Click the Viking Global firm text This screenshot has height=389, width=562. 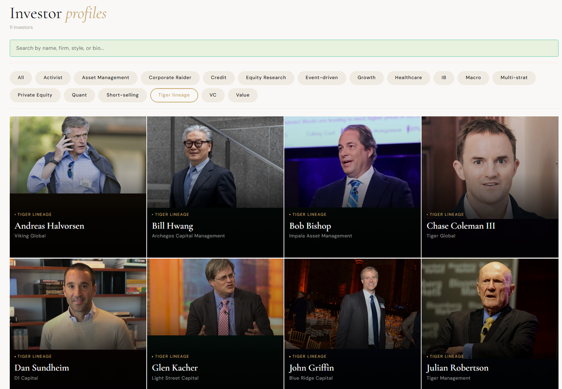[30, 236]
